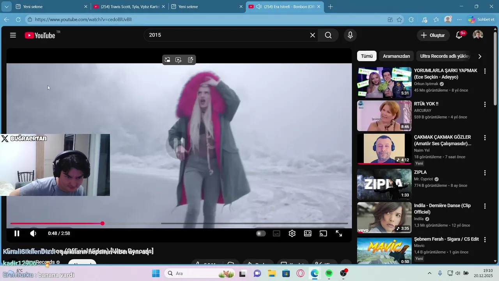The height and width of the screenshot is (281, 499).
Task: Select the Tümü filter chip
Action: pos(367,56)
